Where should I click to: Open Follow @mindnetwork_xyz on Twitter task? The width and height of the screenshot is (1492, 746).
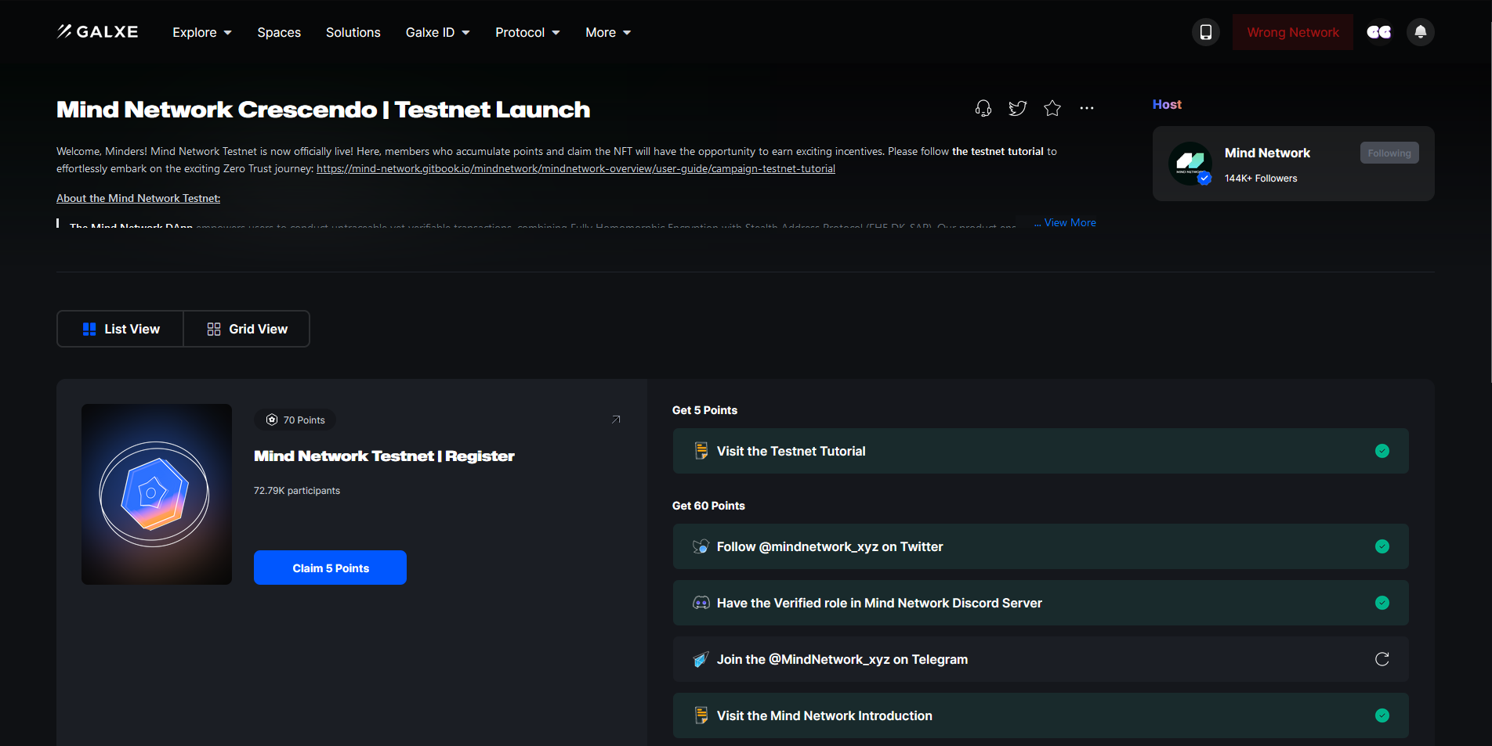click(x=1041, y=546)
